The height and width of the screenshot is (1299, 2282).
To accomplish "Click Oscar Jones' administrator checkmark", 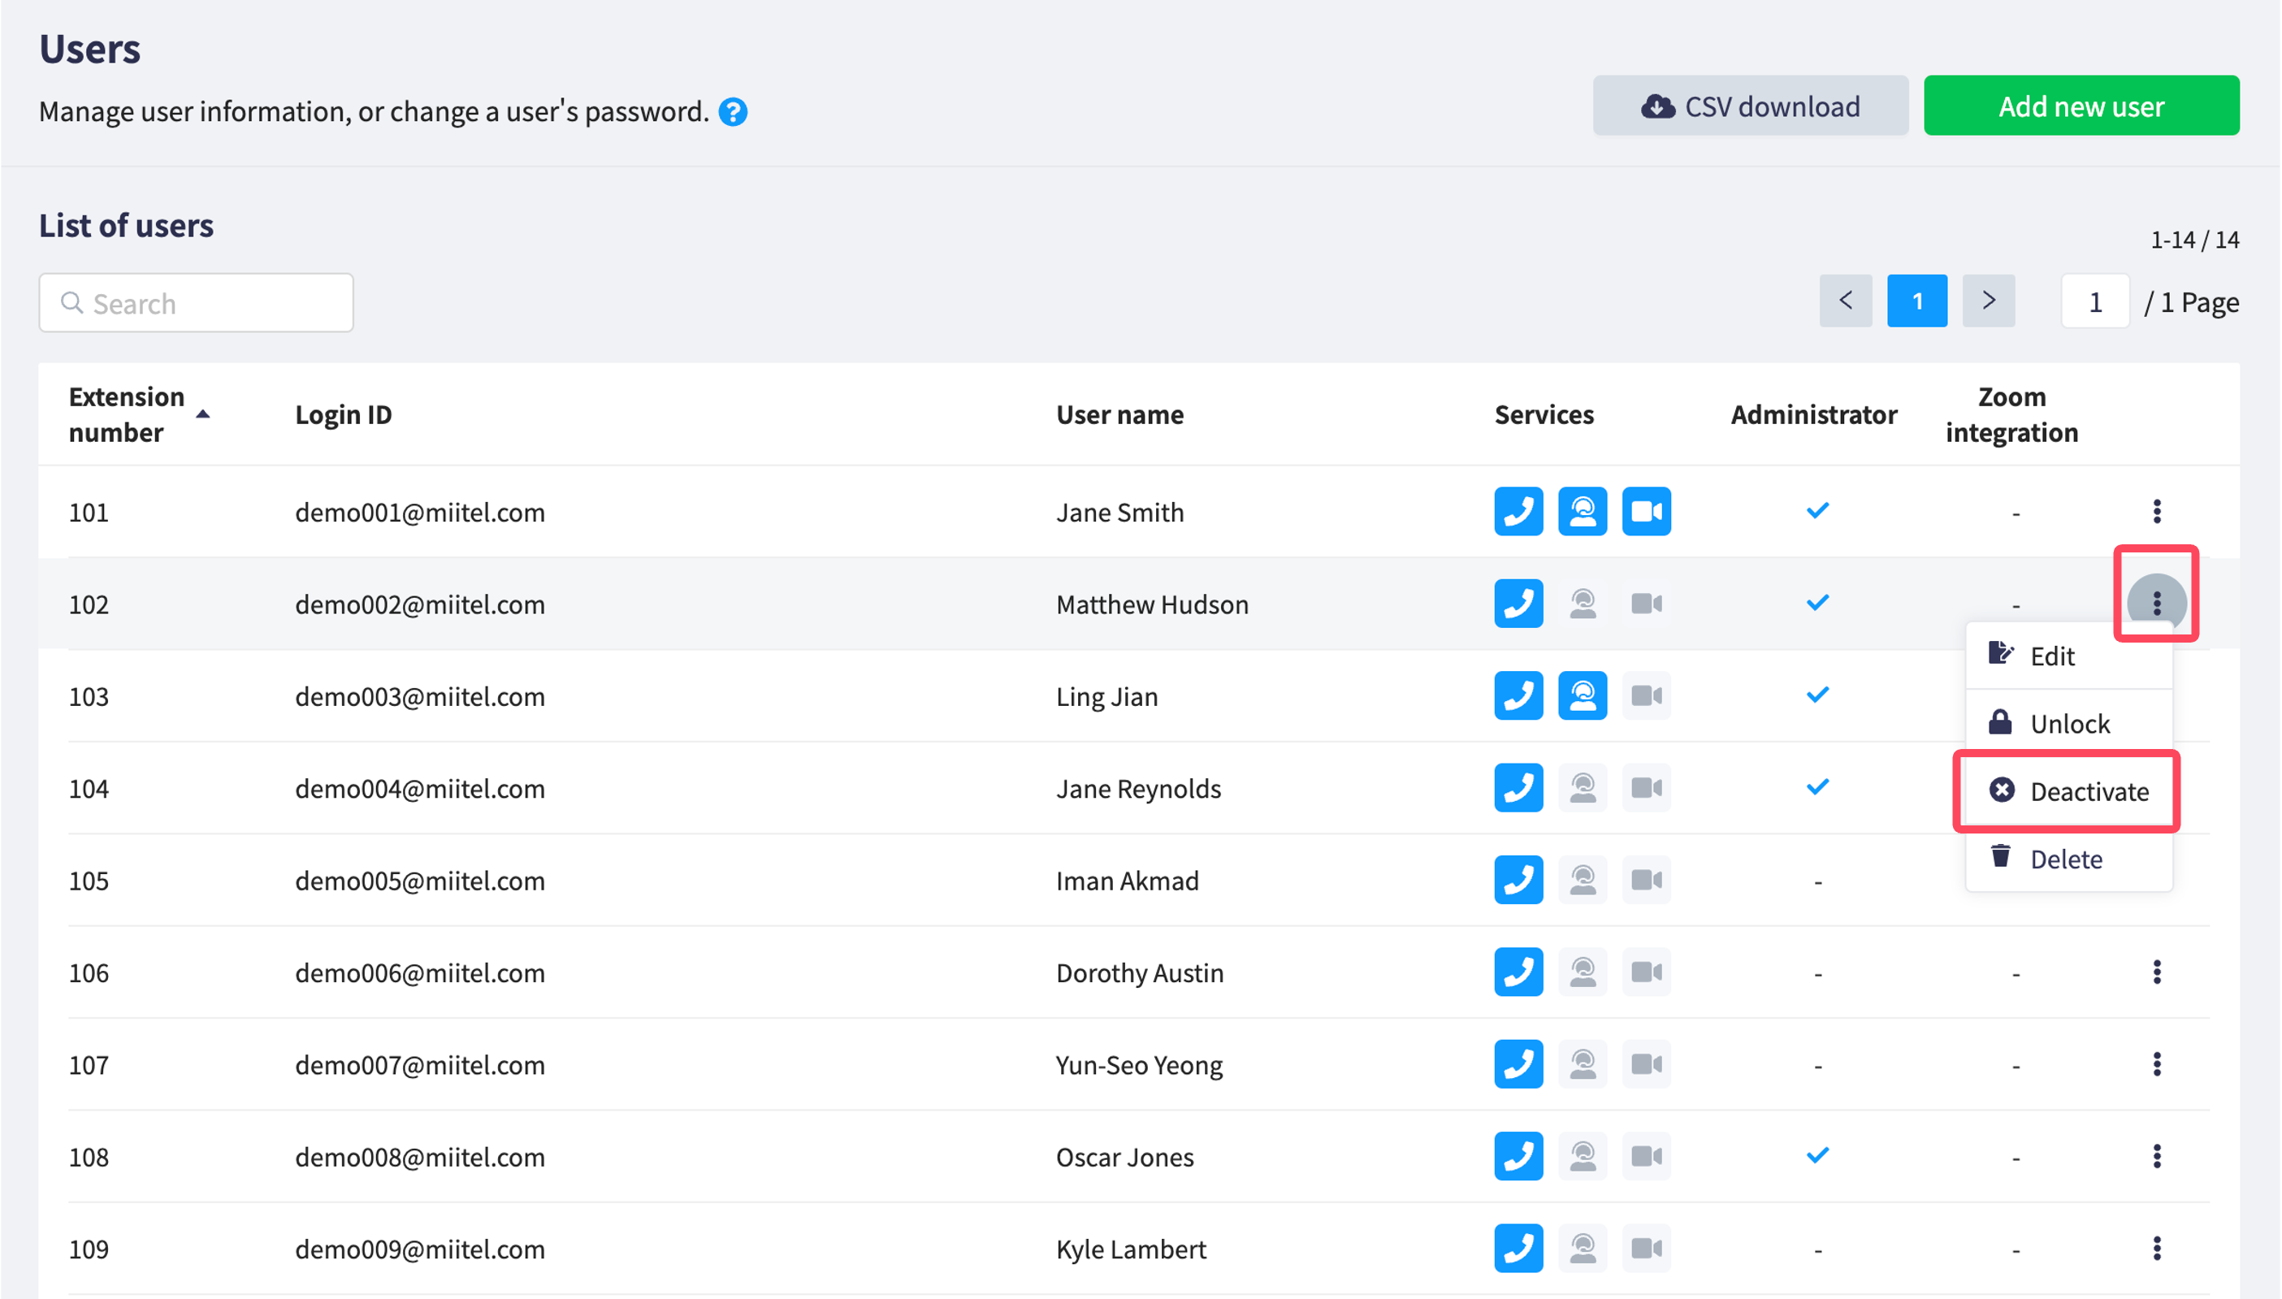I will coord(1817,1157).
